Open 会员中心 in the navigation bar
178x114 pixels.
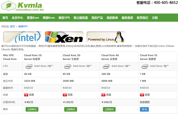coord(18,18)
